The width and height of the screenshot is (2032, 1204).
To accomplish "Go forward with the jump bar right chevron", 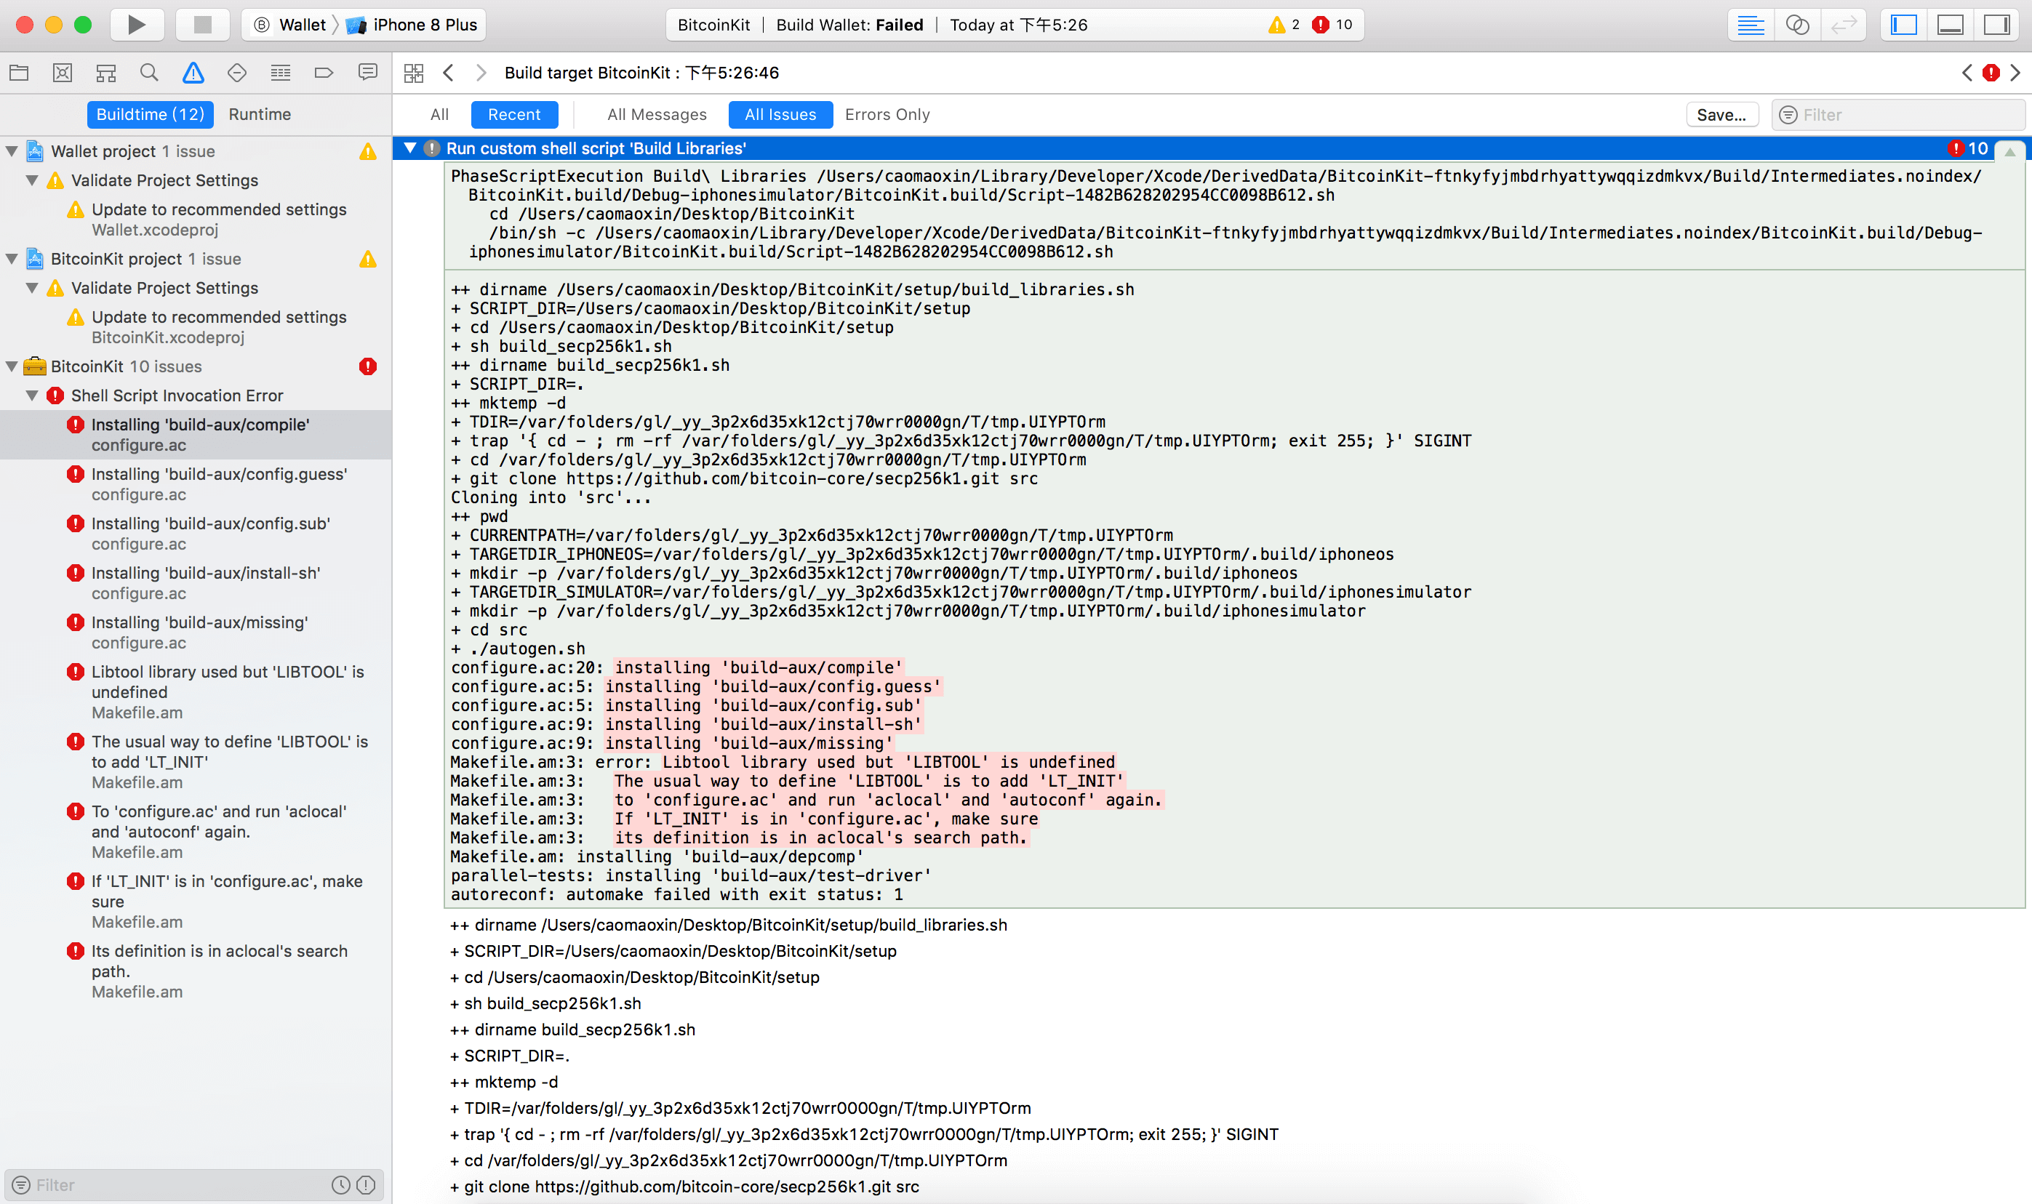I will (x=481, y=73).
